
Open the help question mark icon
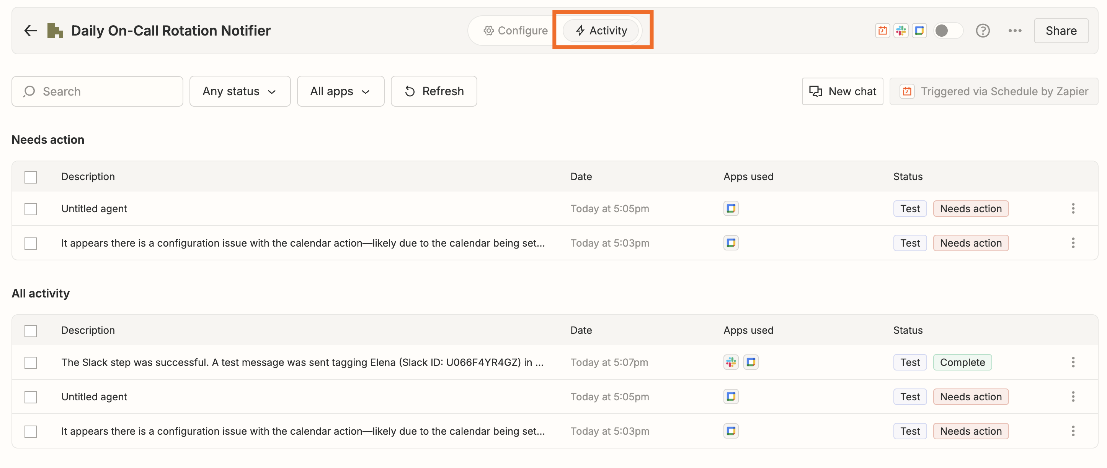tap(982, 31)
